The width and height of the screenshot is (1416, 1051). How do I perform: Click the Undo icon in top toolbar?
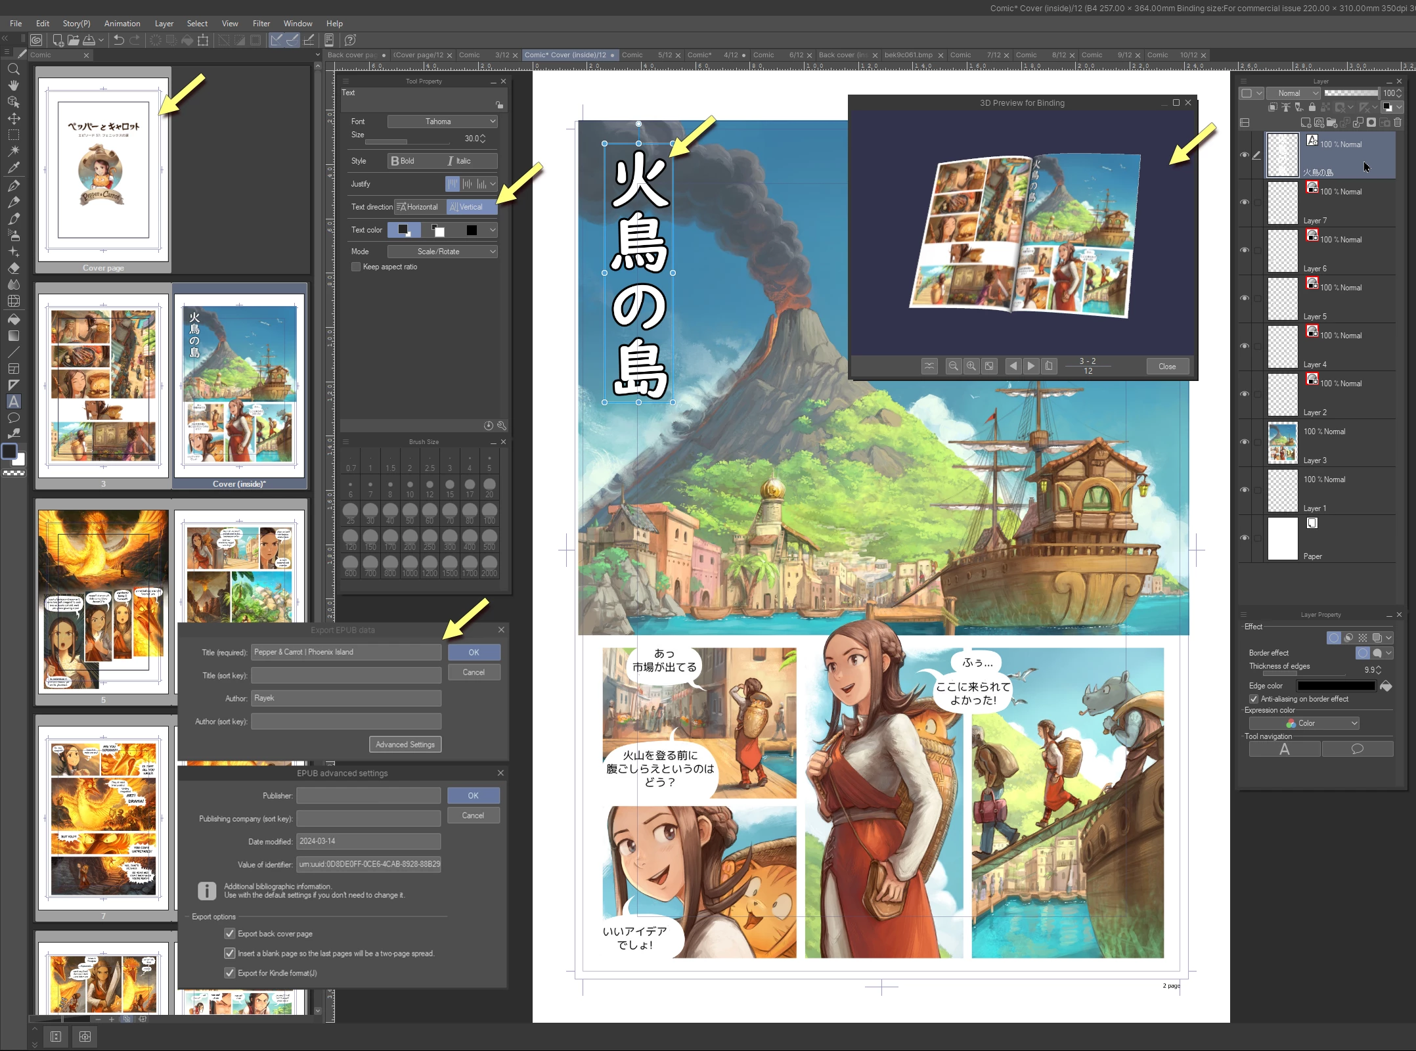[x=118, y=40]
